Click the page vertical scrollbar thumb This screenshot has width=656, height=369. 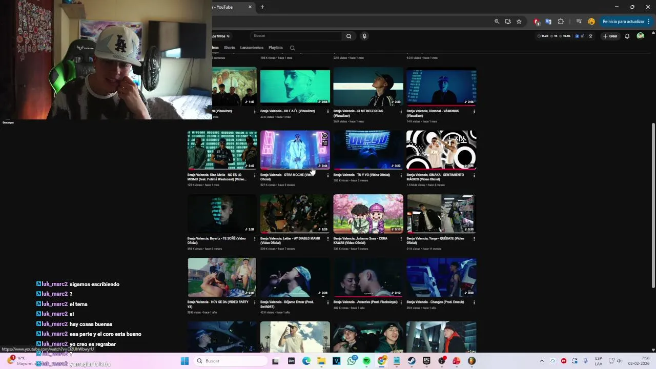(653, 205)
